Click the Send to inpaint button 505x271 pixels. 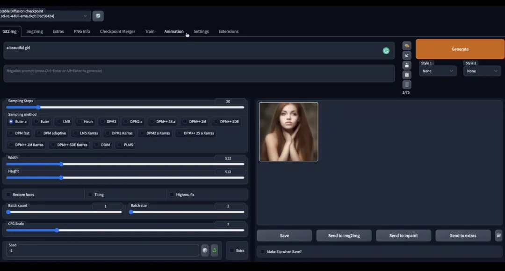tap(403, 236)
